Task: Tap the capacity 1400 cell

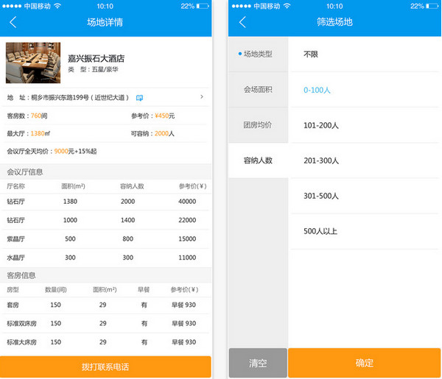Action: 127,220
